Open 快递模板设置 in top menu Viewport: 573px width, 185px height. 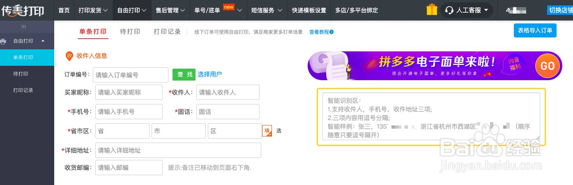(x=309, y=10)
